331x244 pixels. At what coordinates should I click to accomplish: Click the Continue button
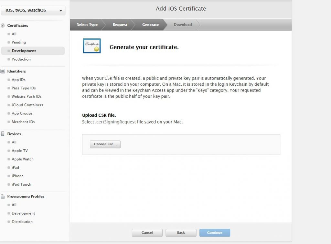click(x=215, y=233)
